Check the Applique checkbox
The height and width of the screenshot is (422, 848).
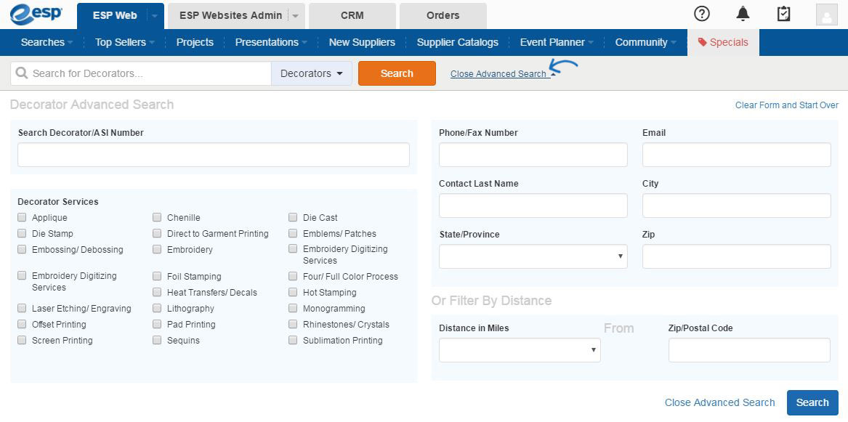pyautogui.click(x=23, y=217)
